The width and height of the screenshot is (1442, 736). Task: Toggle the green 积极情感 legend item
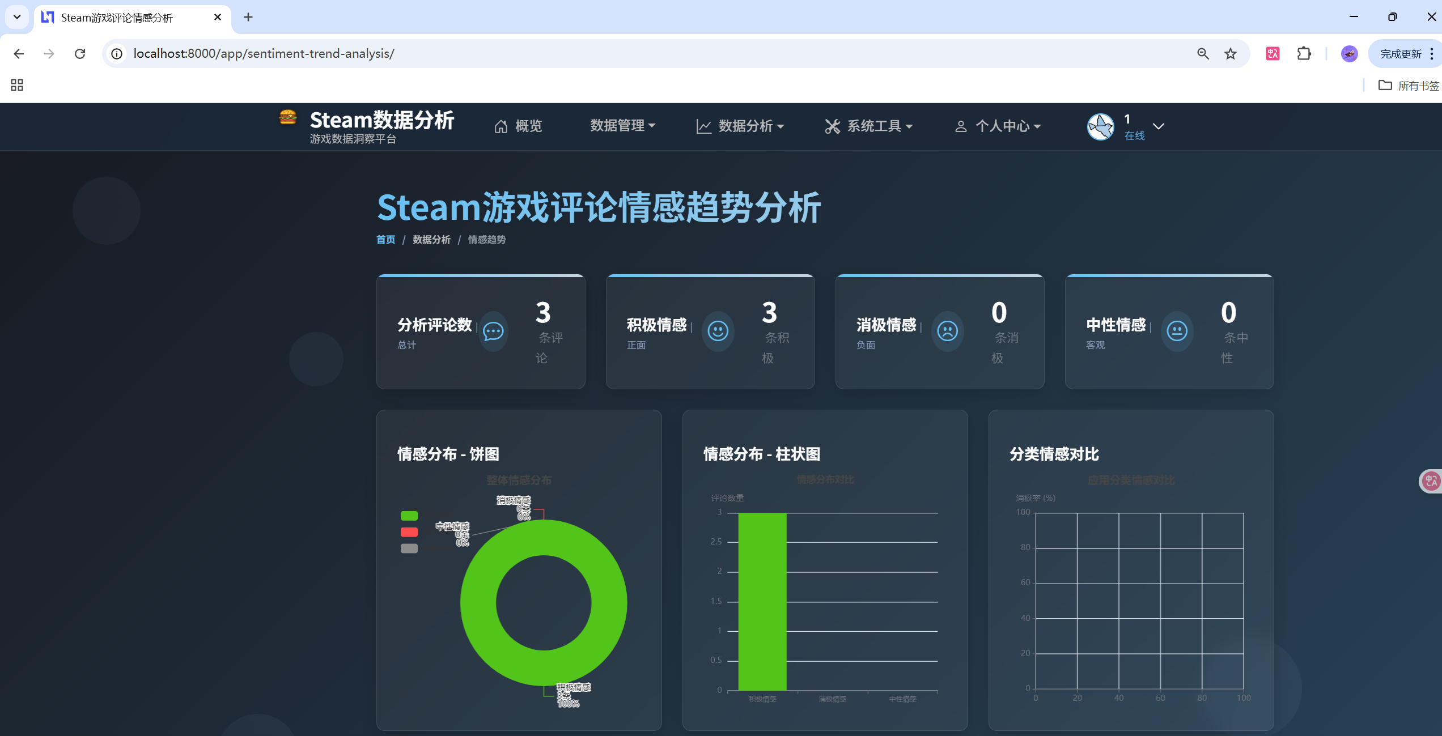(x=409, y=516)
